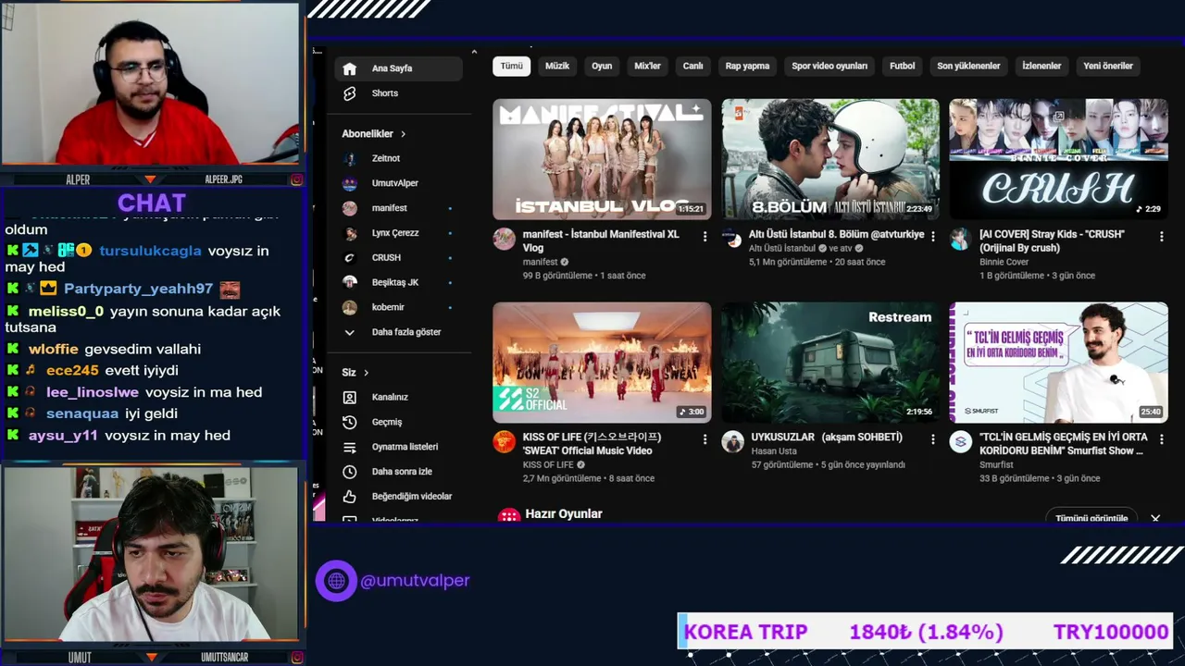
Task: Open kobemir subscription avatar
Action: point(349,307)
